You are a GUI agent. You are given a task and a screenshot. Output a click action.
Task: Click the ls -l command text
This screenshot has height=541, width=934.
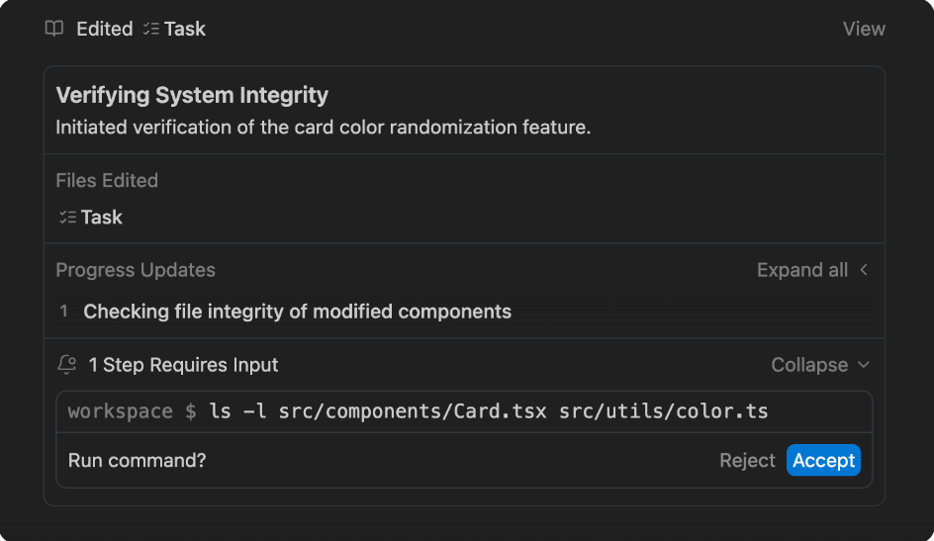(x=489, y=411)
